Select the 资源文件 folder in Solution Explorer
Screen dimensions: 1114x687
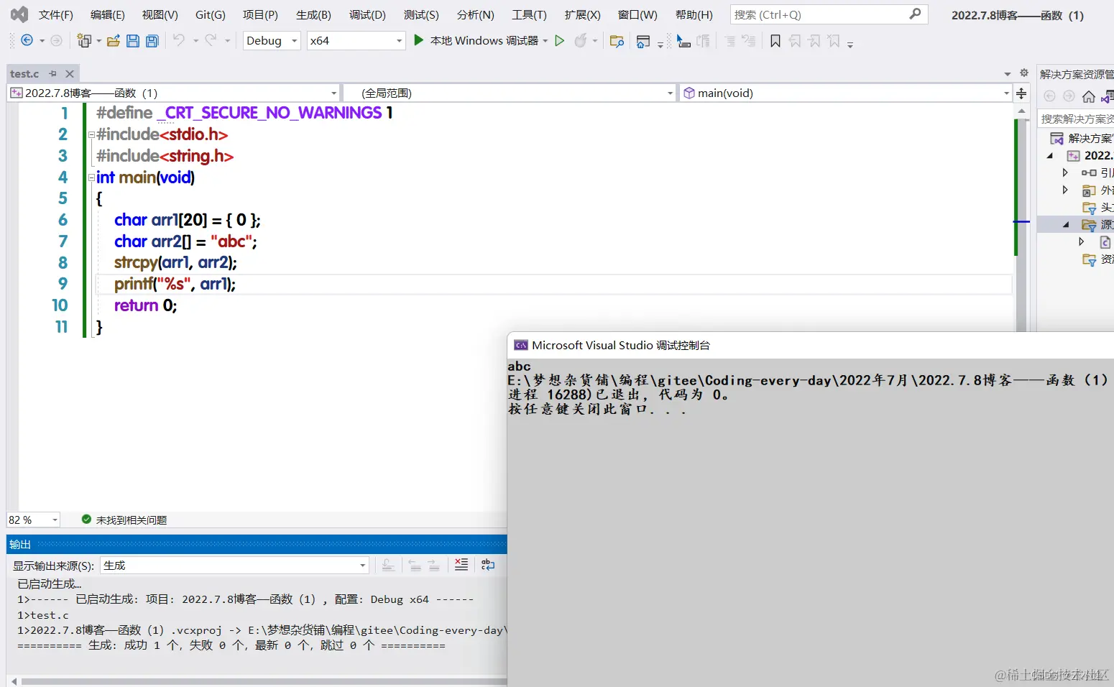[1098, 259]
